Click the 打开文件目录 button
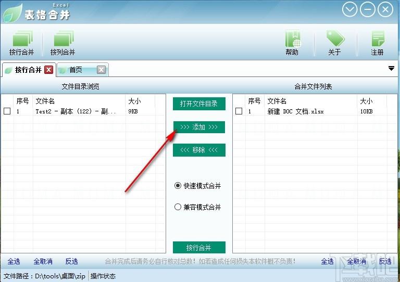This screenshot has width=400, height=282. (199, 104)
